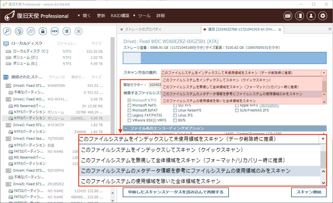Click the partition icon of MS Reserved under Drive1
The image size is (333, 203).
point(11,106)
